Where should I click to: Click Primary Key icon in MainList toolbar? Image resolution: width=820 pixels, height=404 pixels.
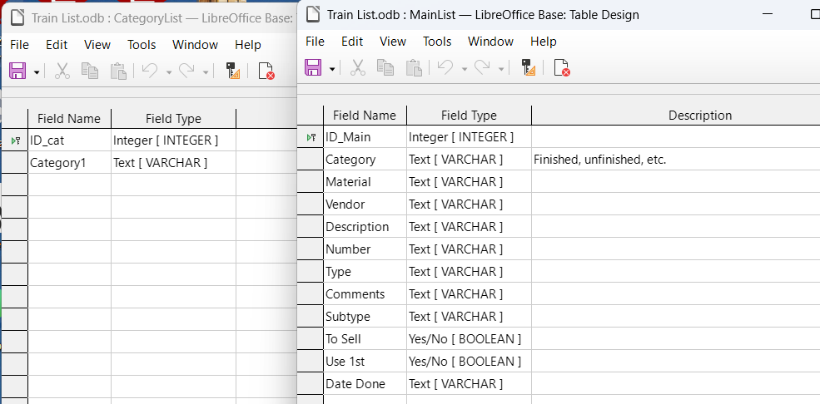[x=529, y=67]
